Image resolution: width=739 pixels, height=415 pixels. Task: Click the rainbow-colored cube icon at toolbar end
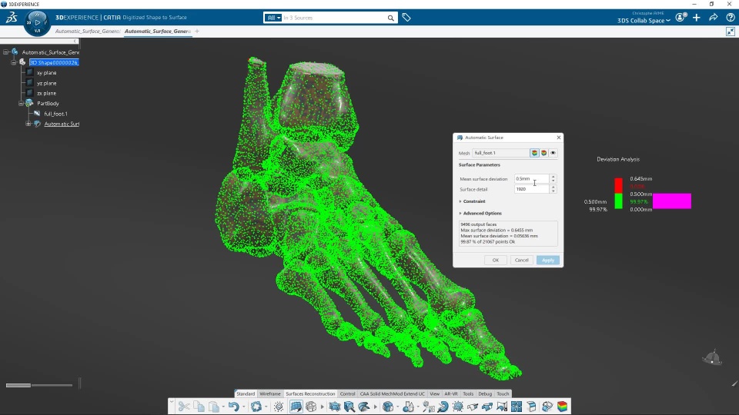562,407
